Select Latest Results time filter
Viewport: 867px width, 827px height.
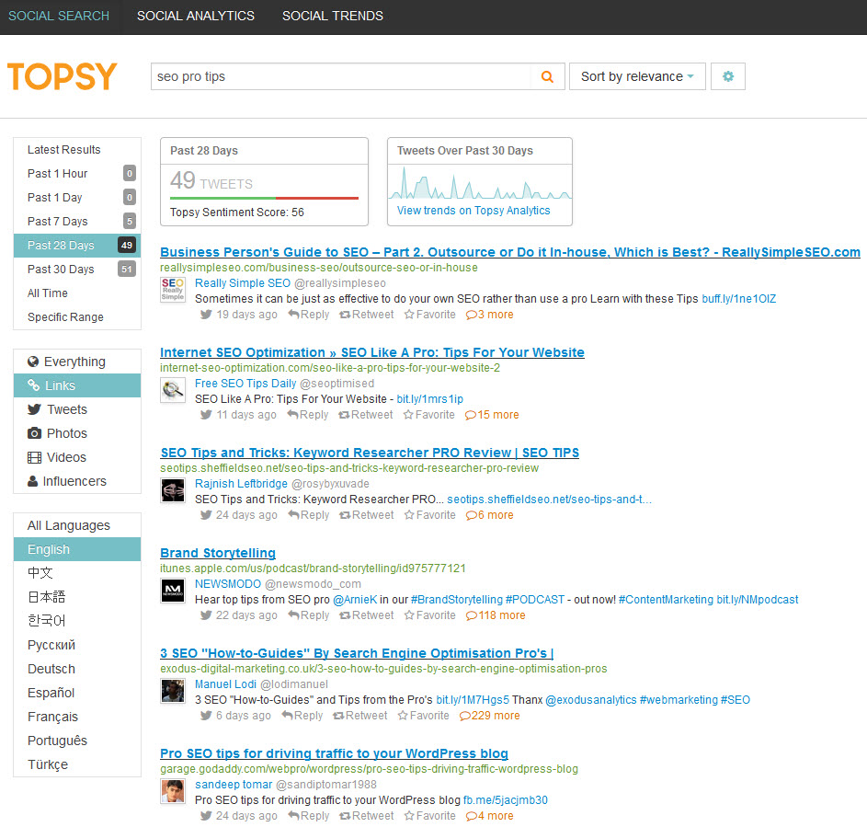tap(77, 150)
